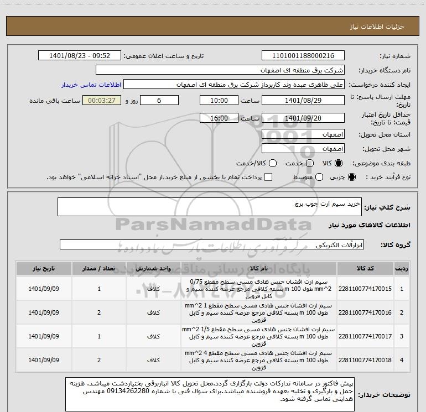The width and height of the screenshot is (426, 412).
Task: Click product code 2281100774170015
Action: [x=365, y=289]
